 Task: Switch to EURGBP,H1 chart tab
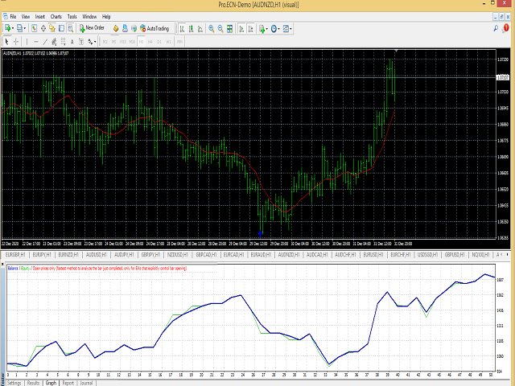15,254
